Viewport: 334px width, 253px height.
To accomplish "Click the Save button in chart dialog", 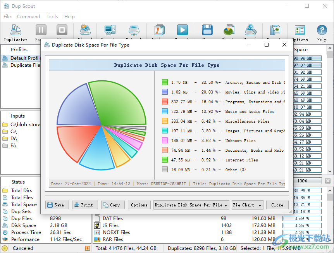I will pyautogui.click(x=57, y=205).
